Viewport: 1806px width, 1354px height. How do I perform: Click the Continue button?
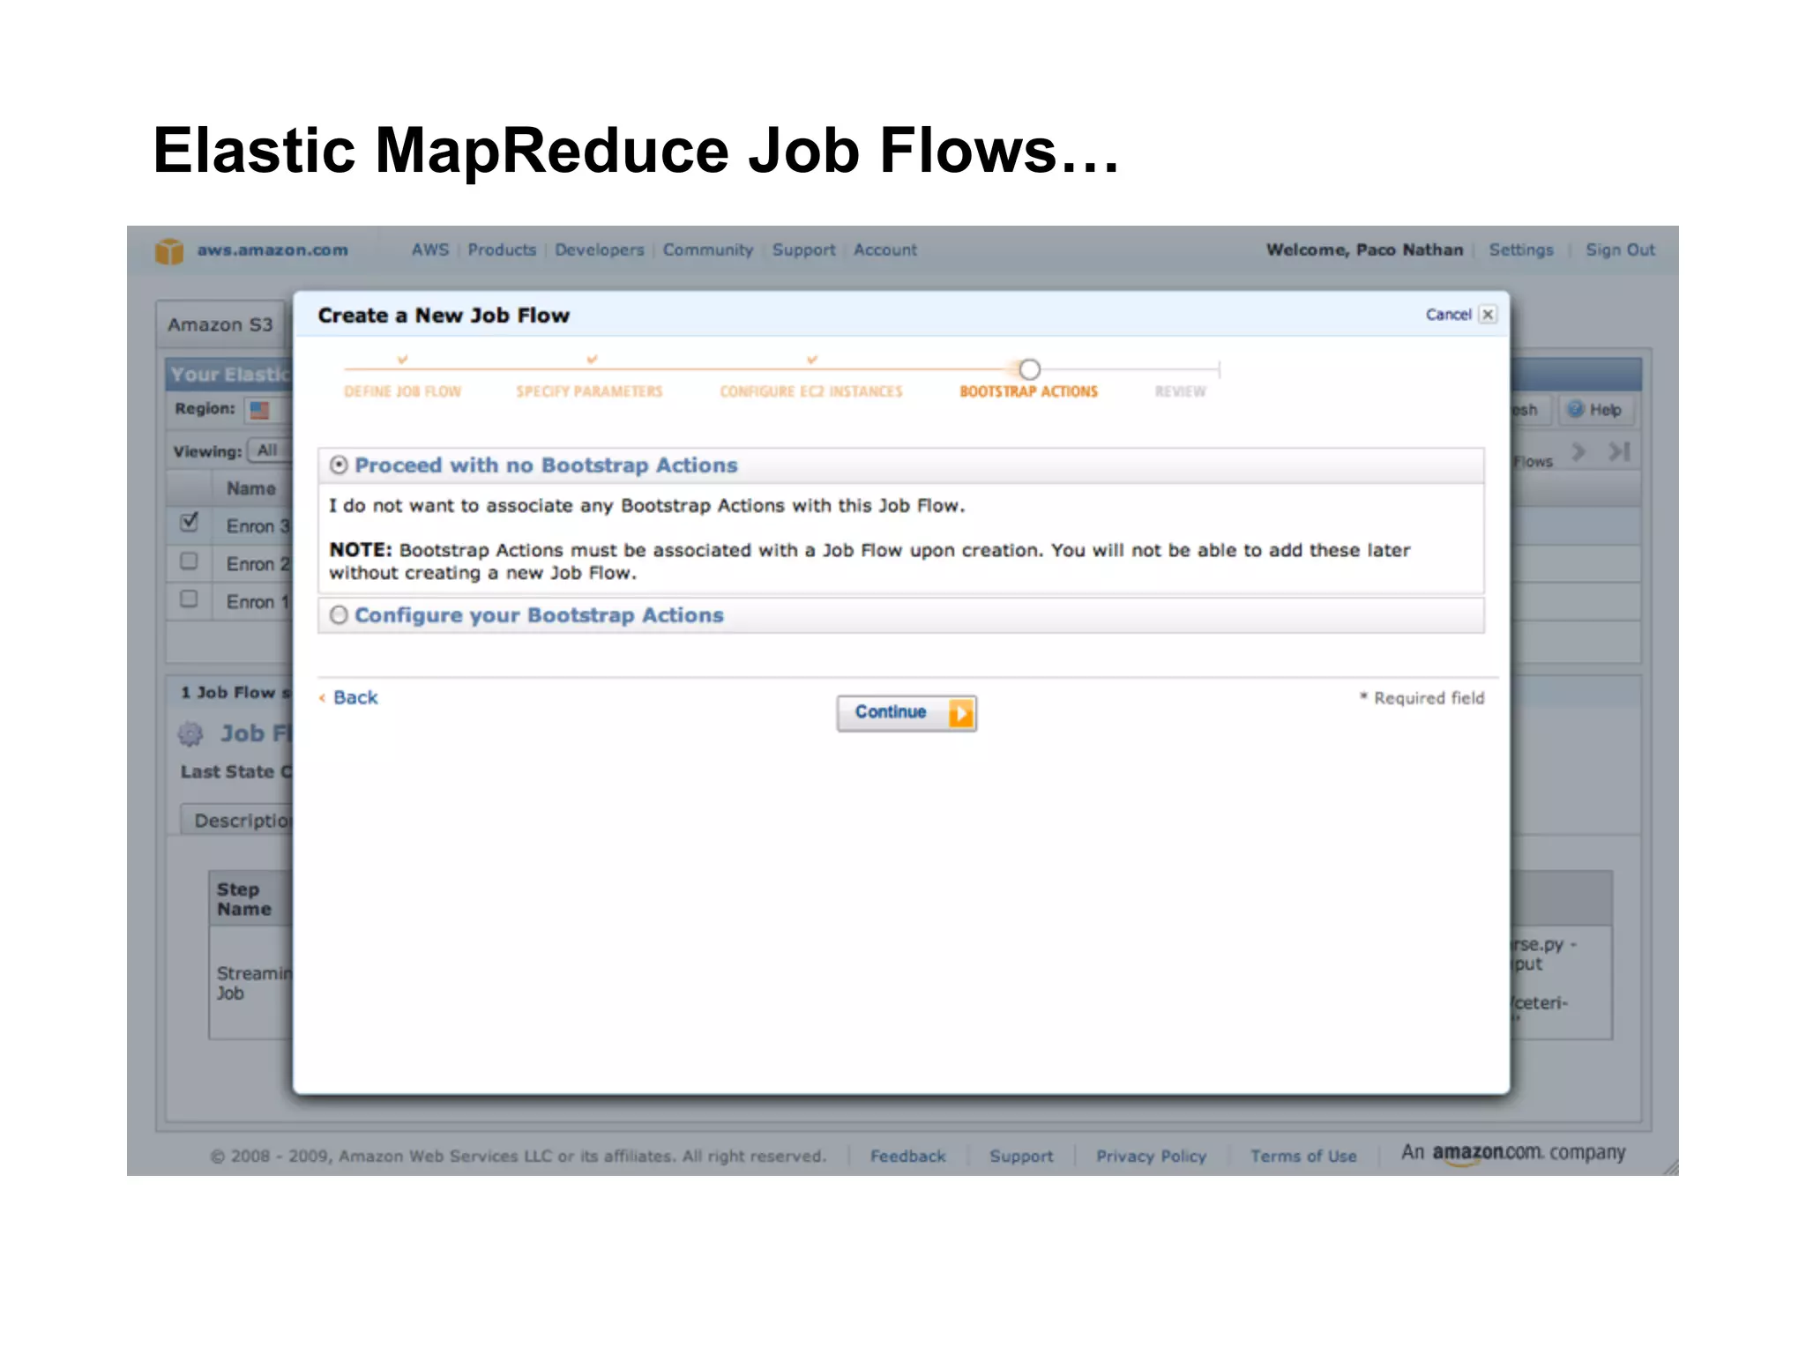click(907, 712)
